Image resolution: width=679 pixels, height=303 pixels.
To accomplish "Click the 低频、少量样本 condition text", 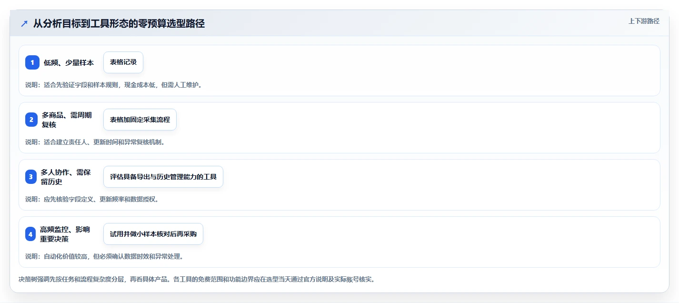I will pyautogui.click(x=69, y=62).
